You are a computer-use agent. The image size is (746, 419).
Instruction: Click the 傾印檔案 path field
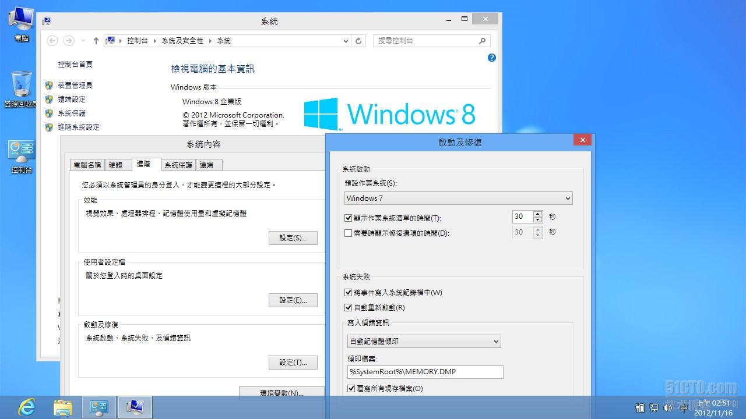425,372
